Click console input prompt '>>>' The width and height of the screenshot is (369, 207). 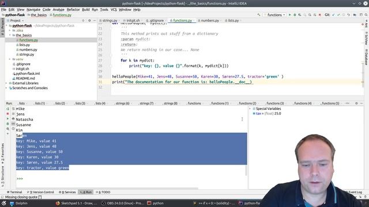[x=20, y=179]
